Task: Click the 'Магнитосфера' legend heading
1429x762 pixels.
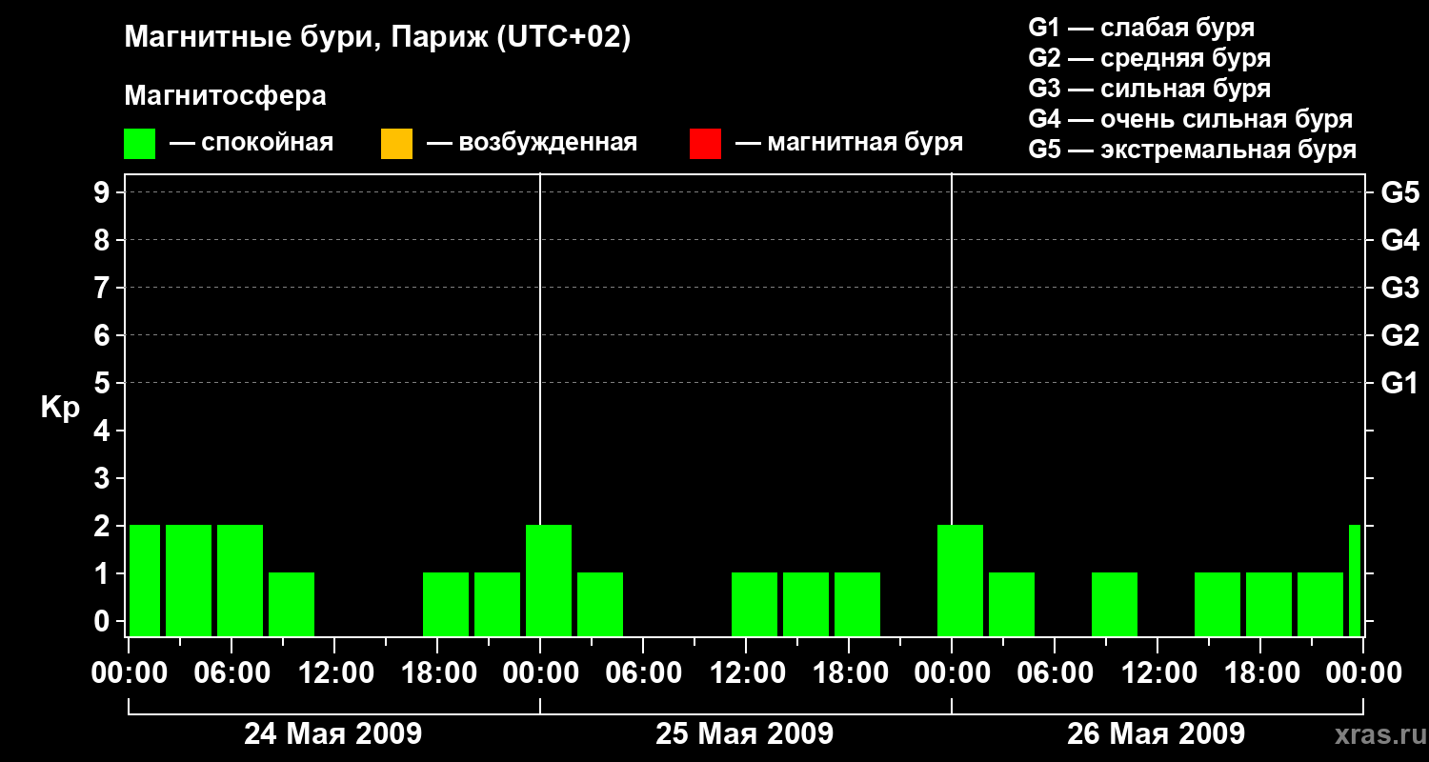Action: pyautogui.click(x=225, y=96)
